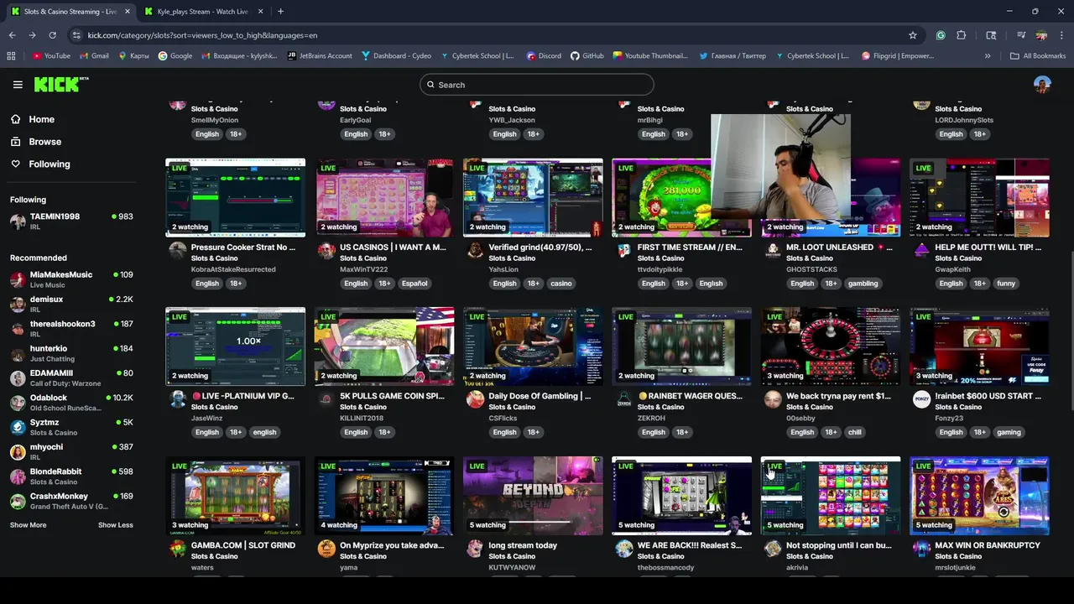
Task: Click Show Less under Recommended
Action: tap(115, 525)
